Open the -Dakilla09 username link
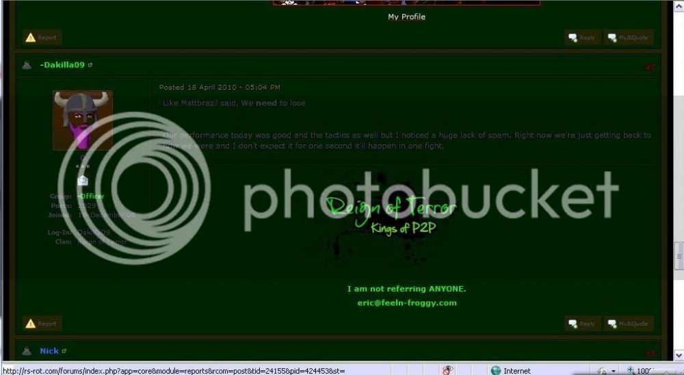This screenshot has width=684, height=375. click(62, 64)
